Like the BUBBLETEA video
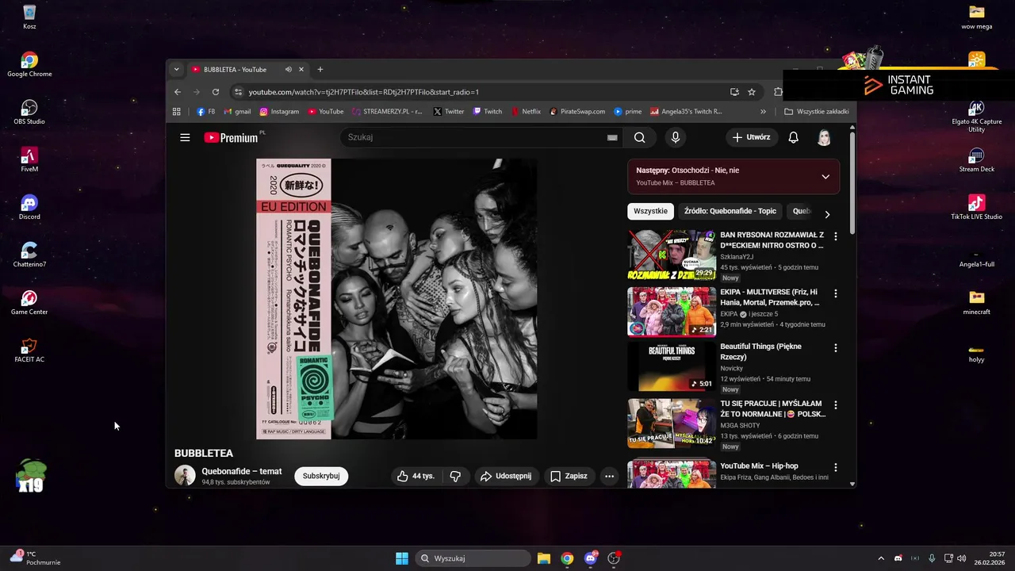 click(416, 476)
